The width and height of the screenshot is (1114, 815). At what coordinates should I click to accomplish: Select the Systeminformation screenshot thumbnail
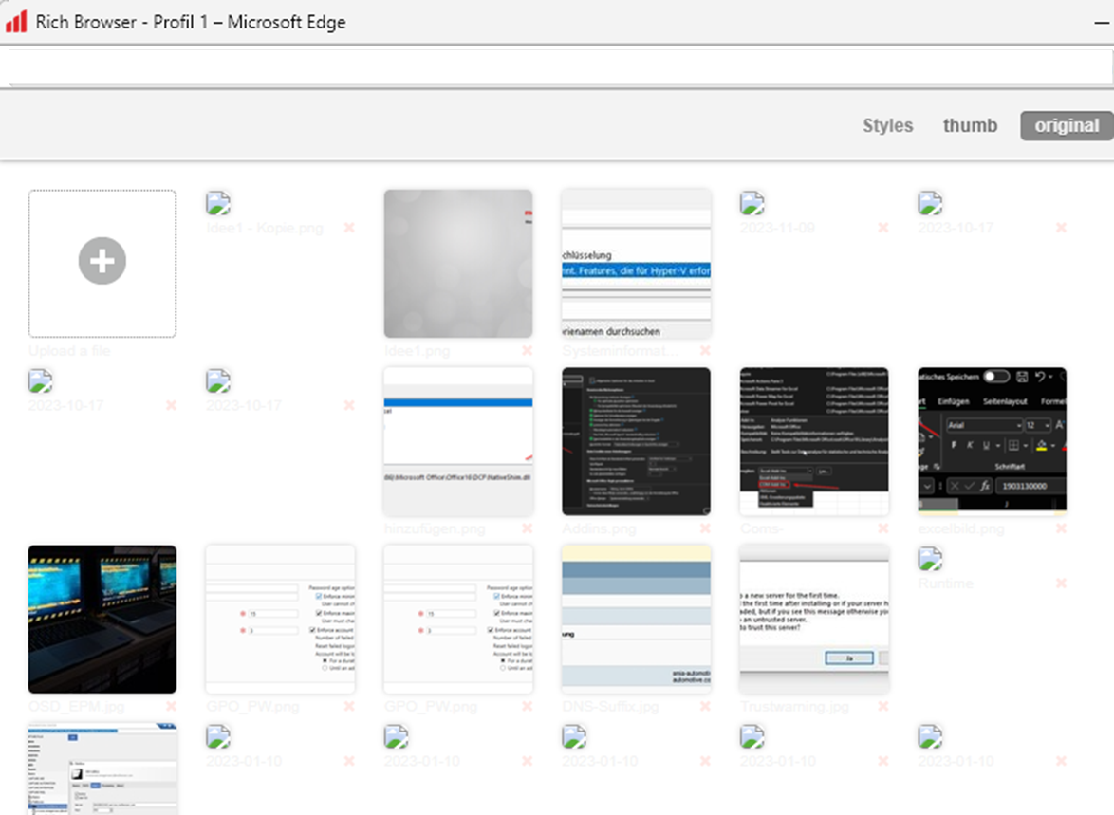pyautogui.click(x=636, y=263)
